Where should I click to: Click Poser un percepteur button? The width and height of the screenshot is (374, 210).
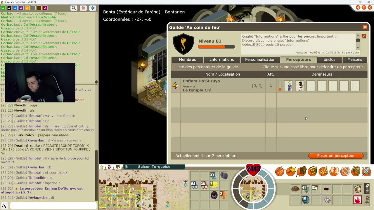(336, 156)
